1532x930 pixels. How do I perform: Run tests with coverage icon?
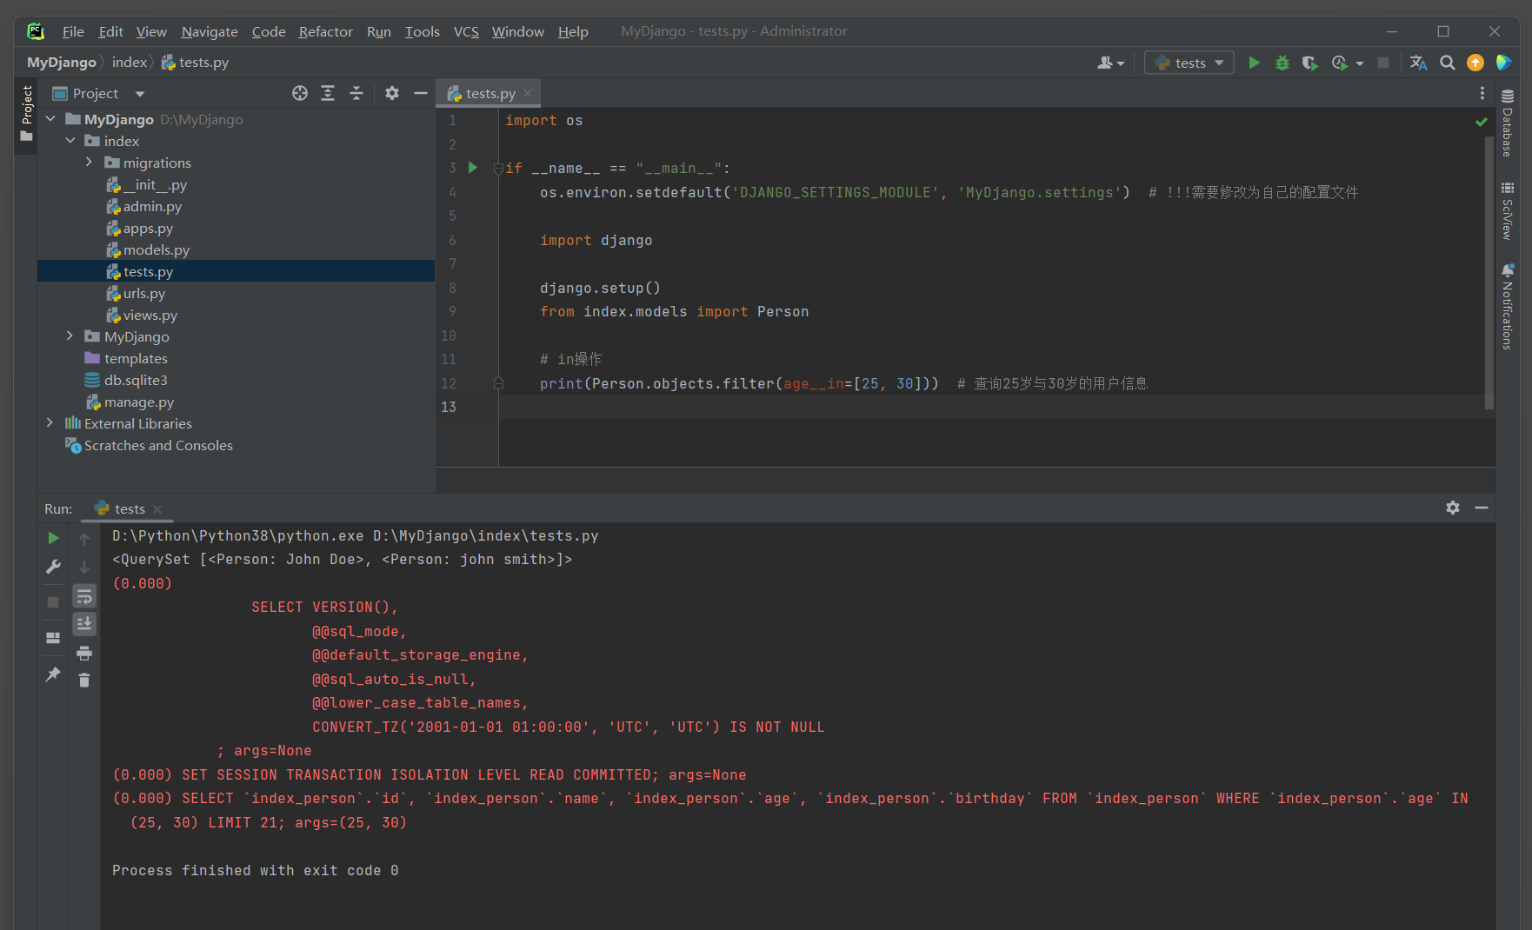coord(1309,63)
